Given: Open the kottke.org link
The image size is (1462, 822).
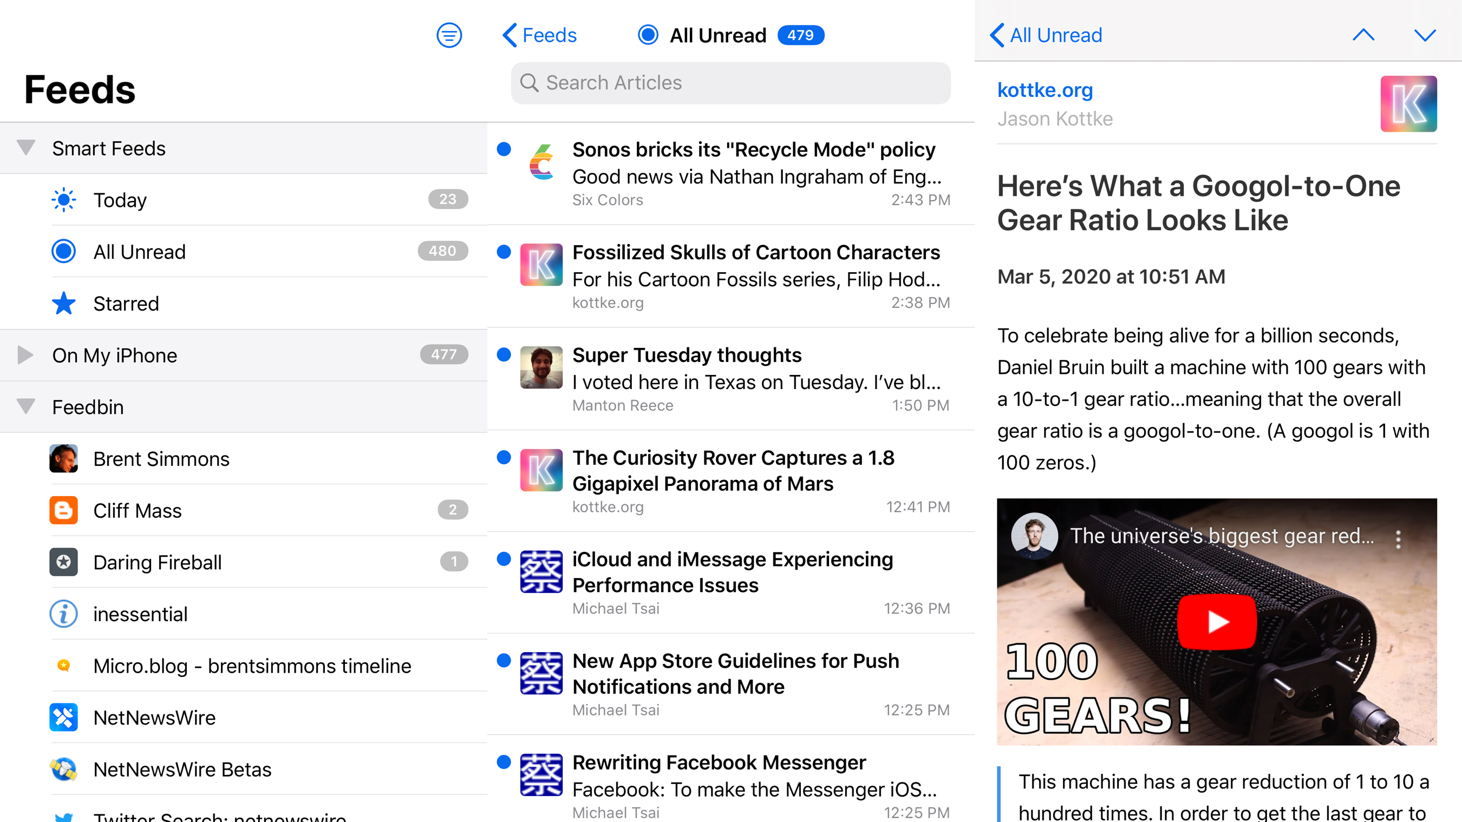Looking at the screenshot, I should pos(1045,90).
